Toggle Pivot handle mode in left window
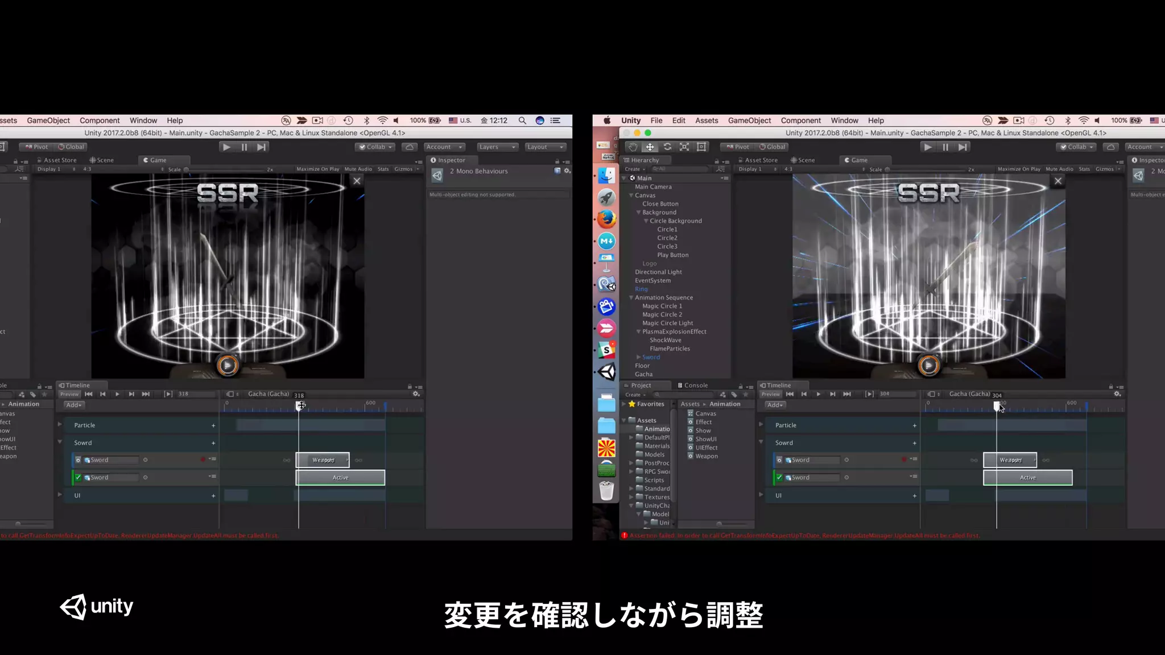Image resolution: width=1165 pixels, height=655 pixels. [x=36, y=147]
